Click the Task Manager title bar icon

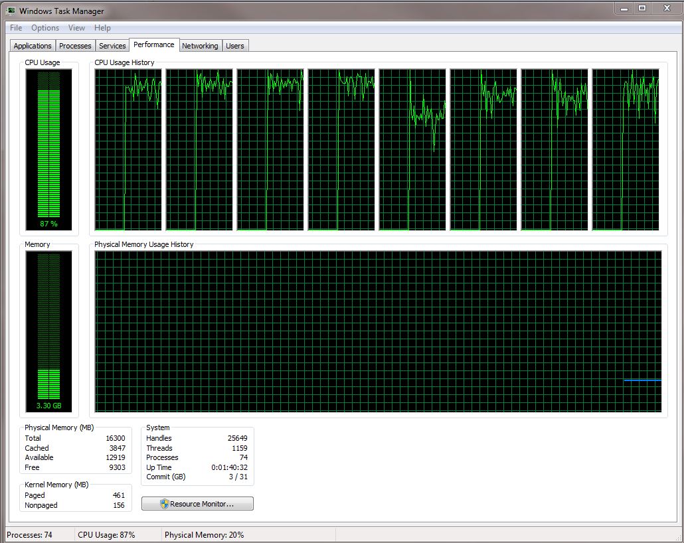11,11
